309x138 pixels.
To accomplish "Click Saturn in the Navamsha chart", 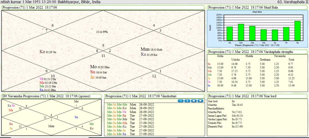I will click(x=76, y=117).
